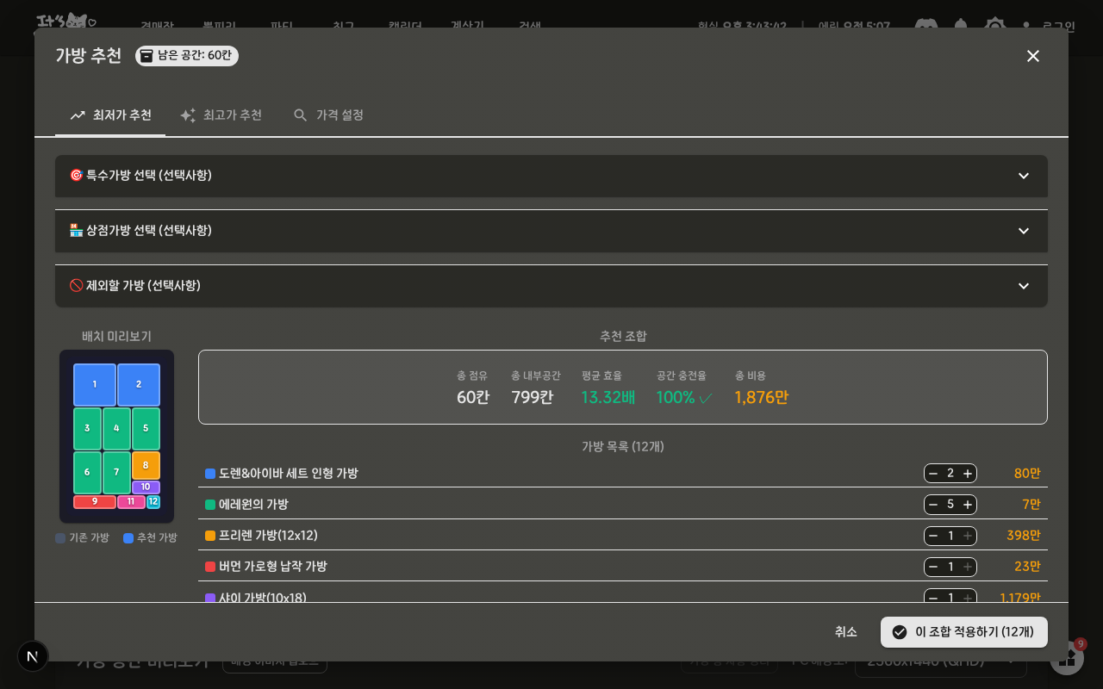
Task: Click the 도렌&아이바 세트 인형 가방 row name
Action: click(x=289, y=474)
